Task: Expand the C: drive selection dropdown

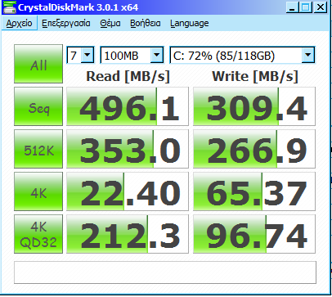Action: [x=242, y=55]
